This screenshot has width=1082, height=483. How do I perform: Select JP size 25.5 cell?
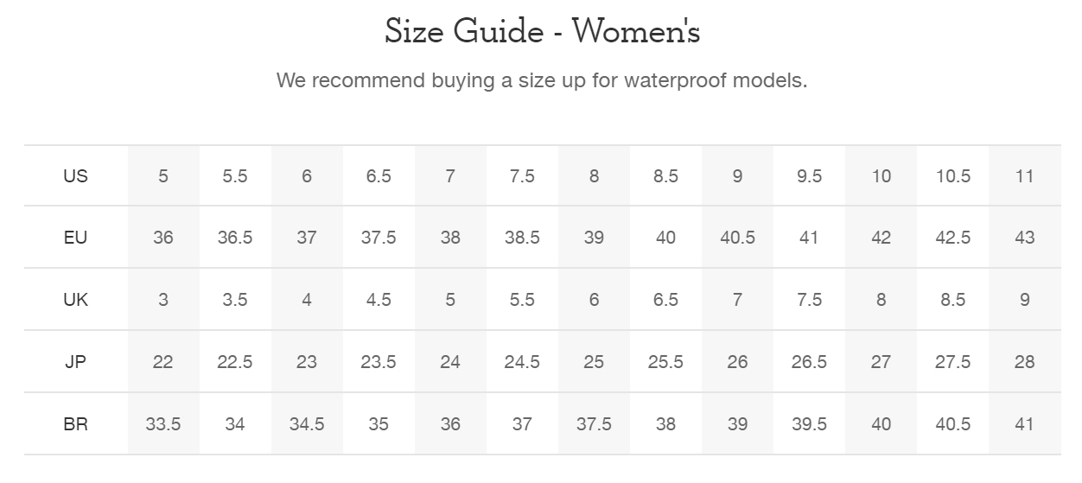pyautogui.click(x=665, y=362)
